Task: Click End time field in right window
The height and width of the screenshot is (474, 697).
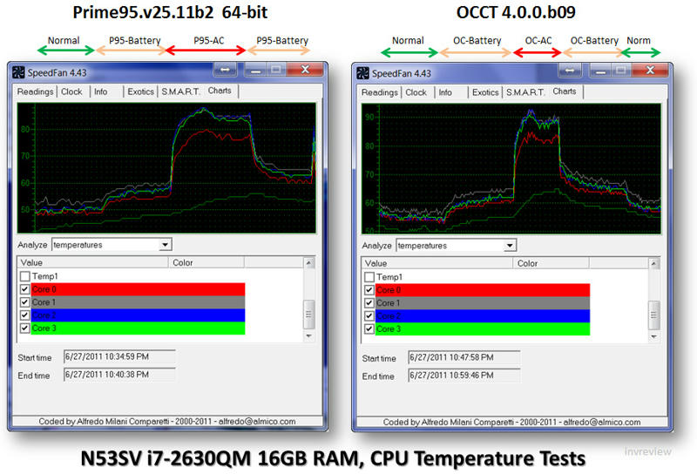Action: (x=464, y=376)
